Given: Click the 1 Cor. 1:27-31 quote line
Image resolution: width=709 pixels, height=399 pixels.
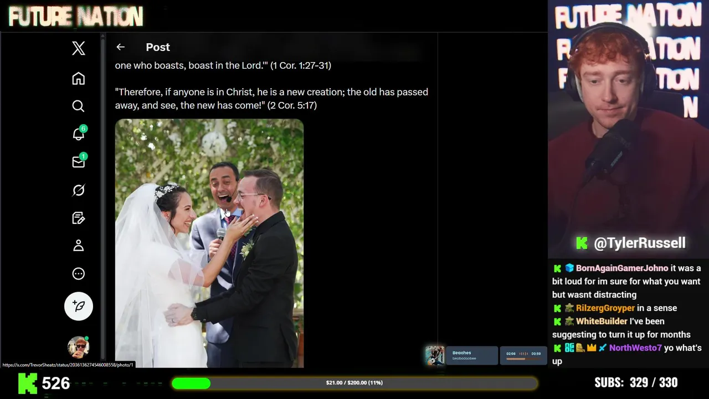Looking at the screenshot, I should tap(223, 65).
